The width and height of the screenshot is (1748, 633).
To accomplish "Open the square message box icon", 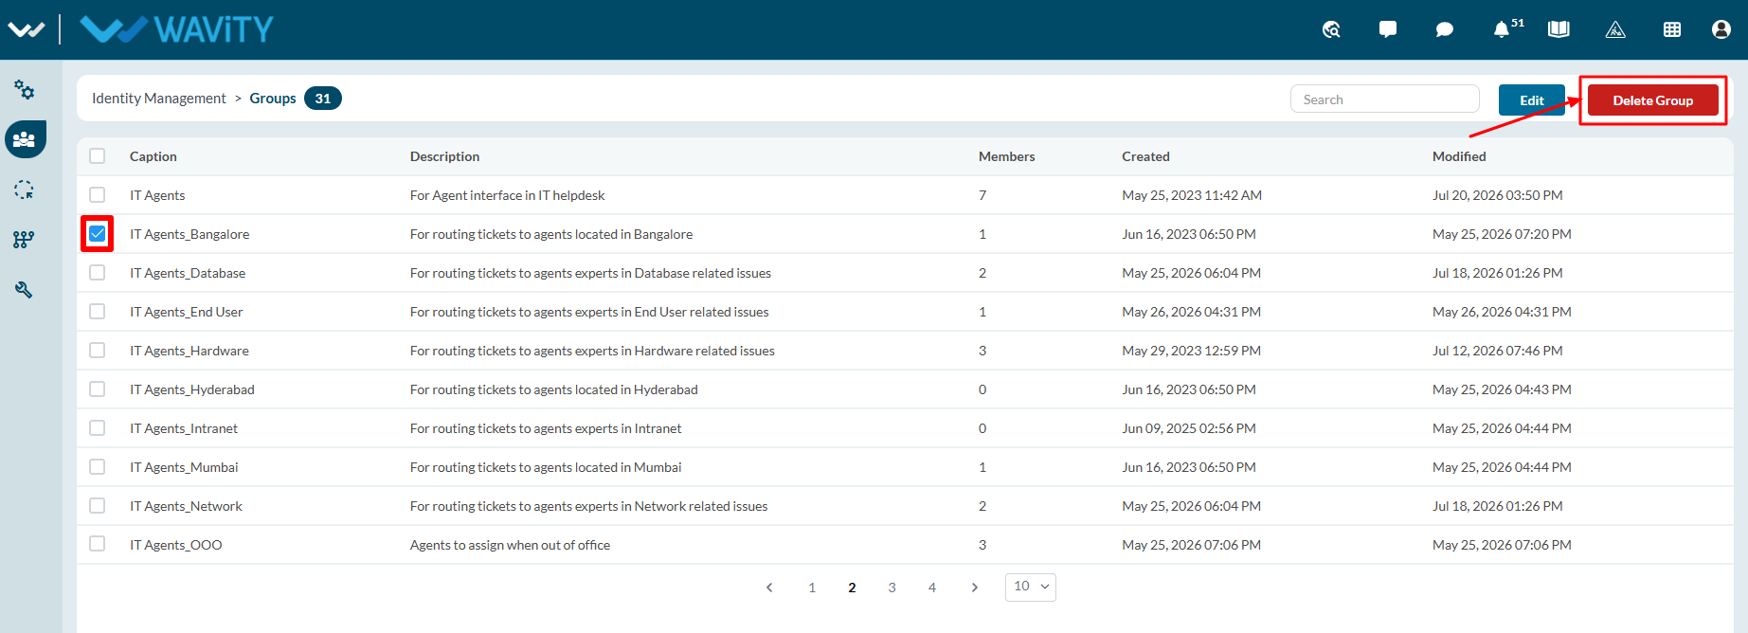I will pyautogui.click(x=1388, y=29).
